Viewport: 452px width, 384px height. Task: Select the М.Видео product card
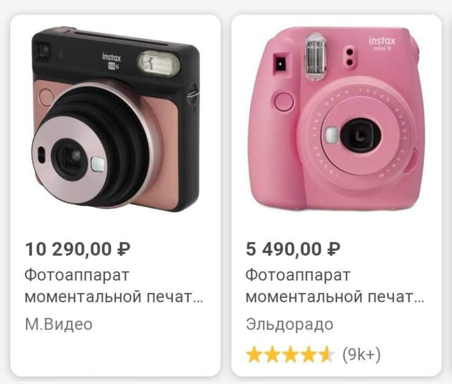click(115, 195)
